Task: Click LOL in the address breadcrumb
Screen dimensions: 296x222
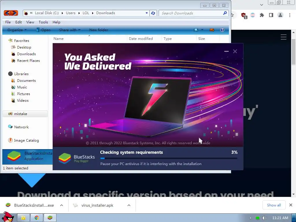Action: pos(86,13)
